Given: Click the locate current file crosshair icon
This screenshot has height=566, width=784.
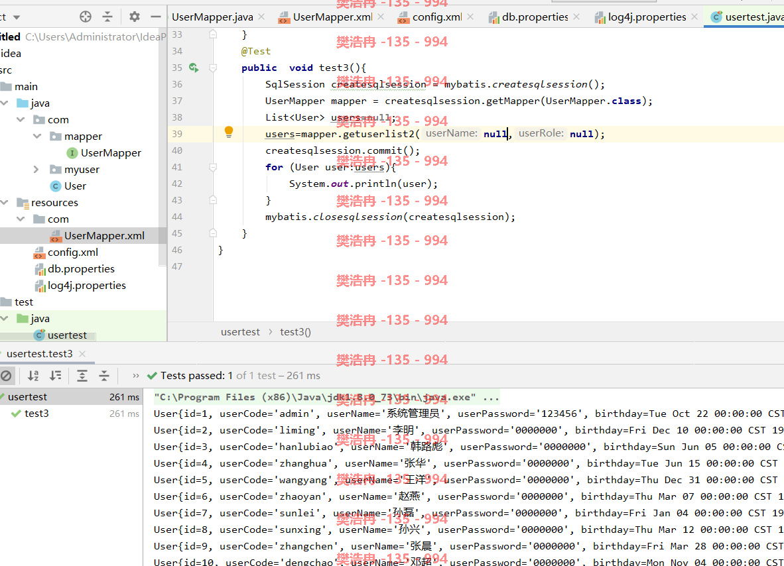Looking at the screenshot, I should (86, 17).
